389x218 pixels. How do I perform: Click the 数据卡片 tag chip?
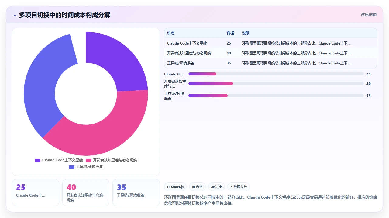click(x=239, y=187)
